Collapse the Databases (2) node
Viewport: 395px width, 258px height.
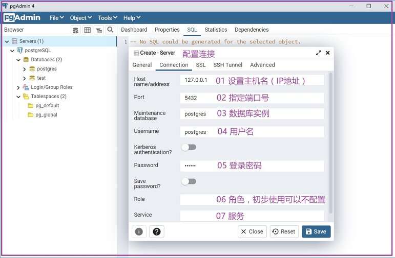18,60
